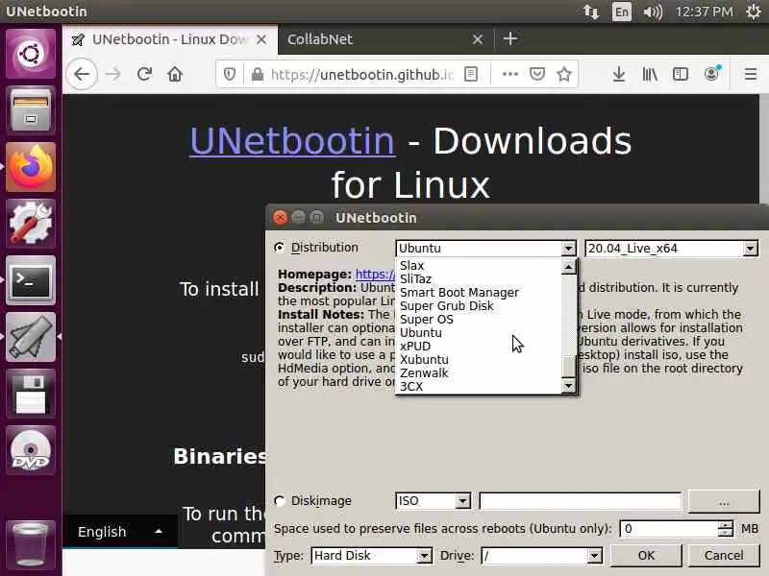Click the persistence space MB spinbox

(x=676, y=529)
